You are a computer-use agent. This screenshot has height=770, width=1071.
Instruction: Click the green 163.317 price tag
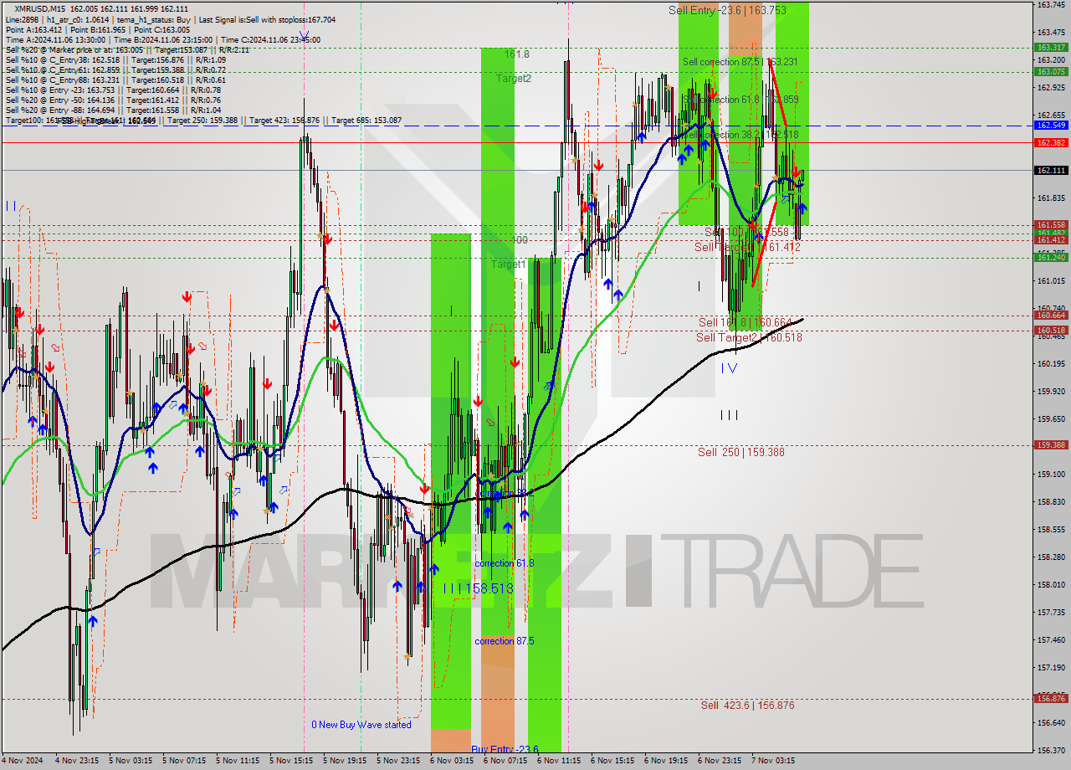click(1051, 48)
